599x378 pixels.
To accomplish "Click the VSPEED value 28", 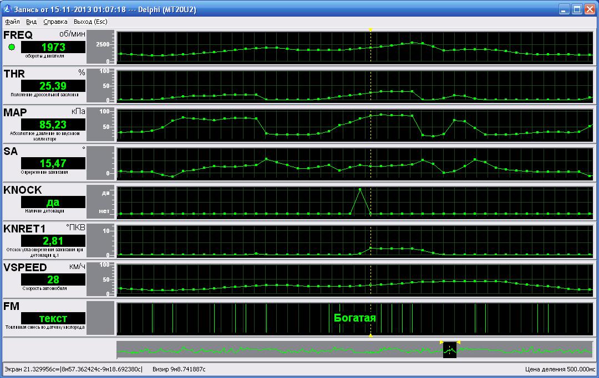I will click(53, 279).
